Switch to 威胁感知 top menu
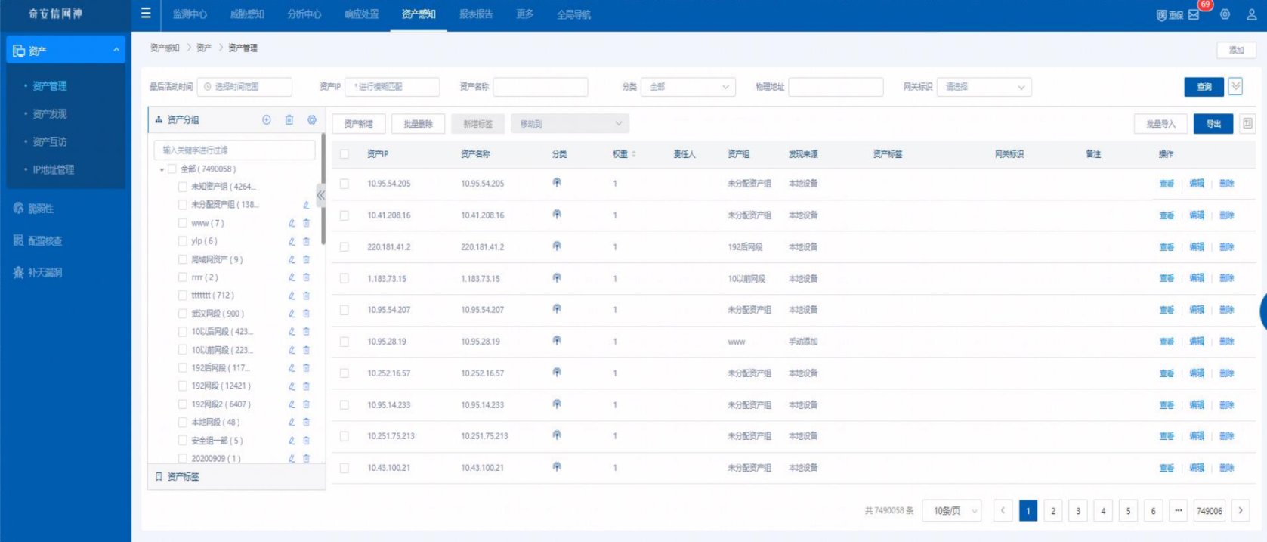1267x542 pixels. 247,14
